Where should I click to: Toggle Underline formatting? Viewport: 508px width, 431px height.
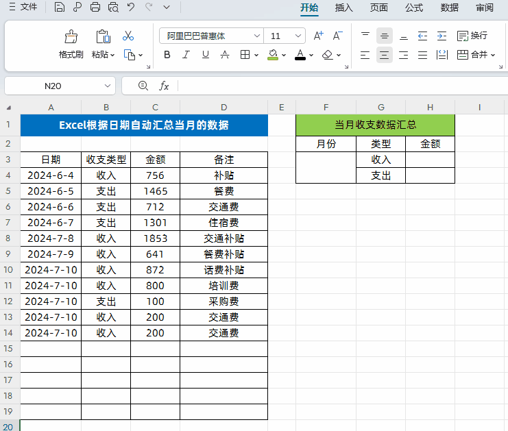click(206, 55)
